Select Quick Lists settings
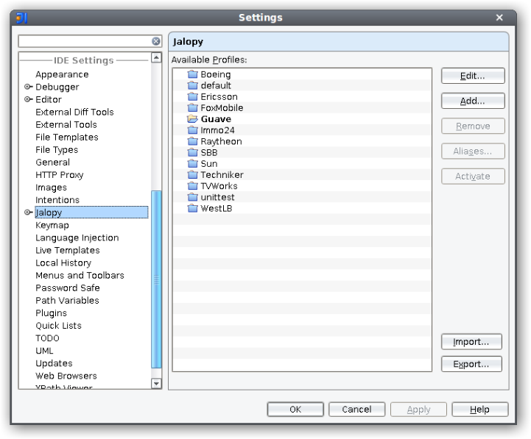 59,325
